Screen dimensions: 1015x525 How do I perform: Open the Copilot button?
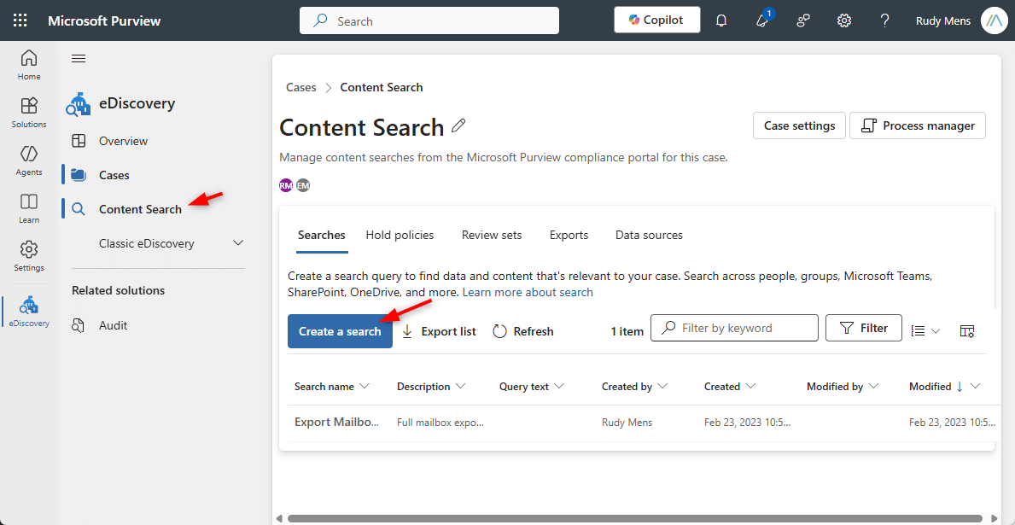(656, 20)
